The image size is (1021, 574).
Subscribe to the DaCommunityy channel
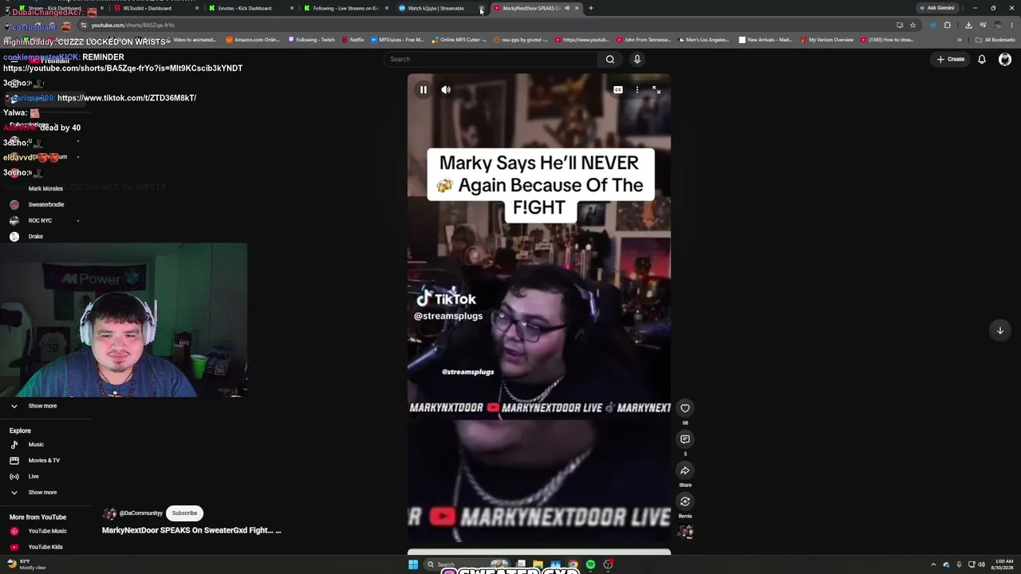184,513
